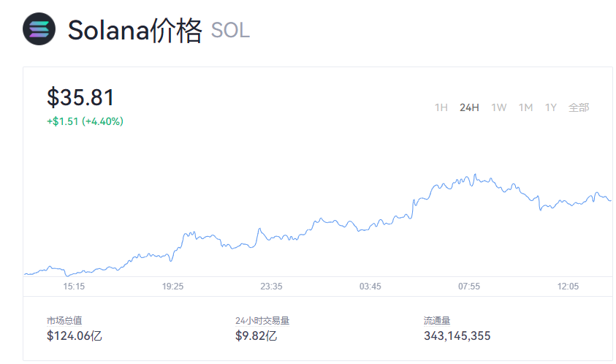Viewport: 616px width, 364px height.
Task: Switch chart to 1M range
Action: [x=525, y=107]
